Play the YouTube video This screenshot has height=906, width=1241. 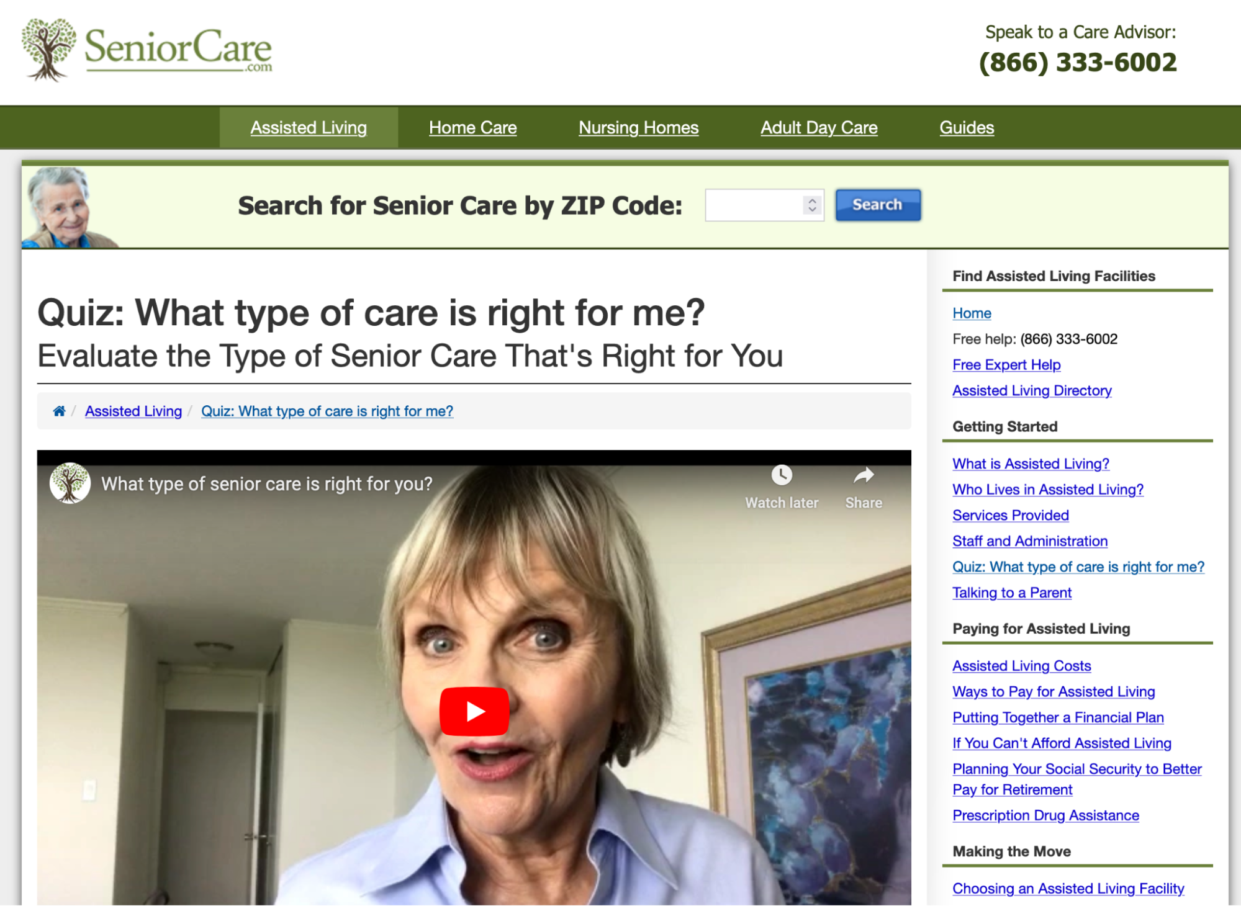click(x=474, y=711)
